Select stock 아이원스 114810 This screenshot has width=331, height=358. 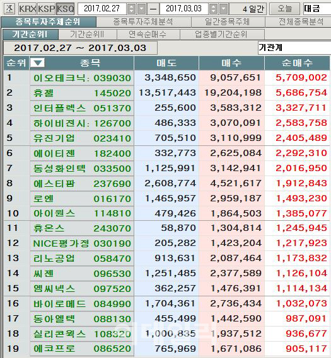point(82,213)
